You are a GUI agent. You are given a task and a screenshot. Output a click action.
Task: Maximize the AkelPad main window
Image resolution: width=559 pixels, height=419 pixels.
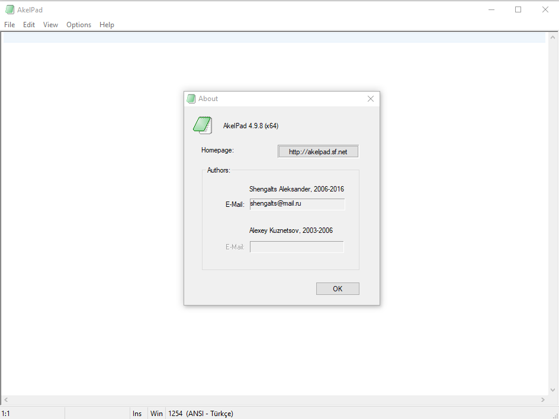click(x=518, y=9)
